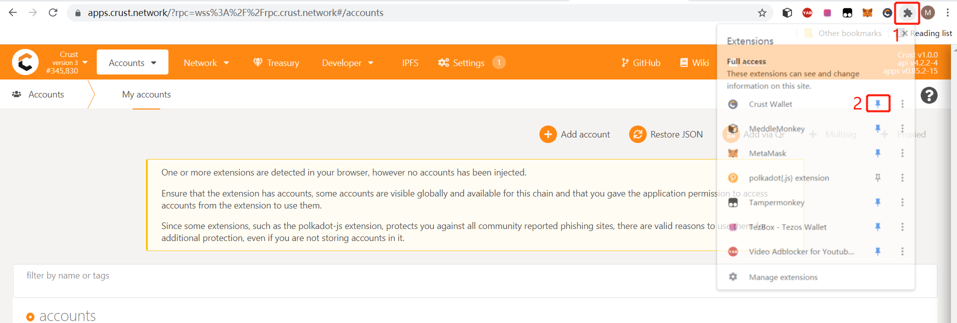The image size is (957, 323).
Task: Open the Tampermonkey toolbar icon
Action: pos(847,13)
